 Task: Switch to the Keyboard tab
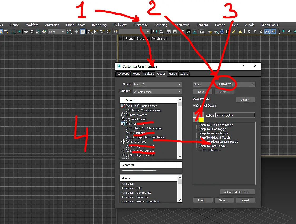[x=123, y=74]
